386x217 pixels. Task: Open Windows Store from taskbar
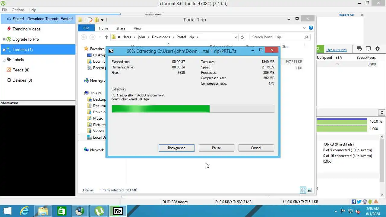coord(62,211)
